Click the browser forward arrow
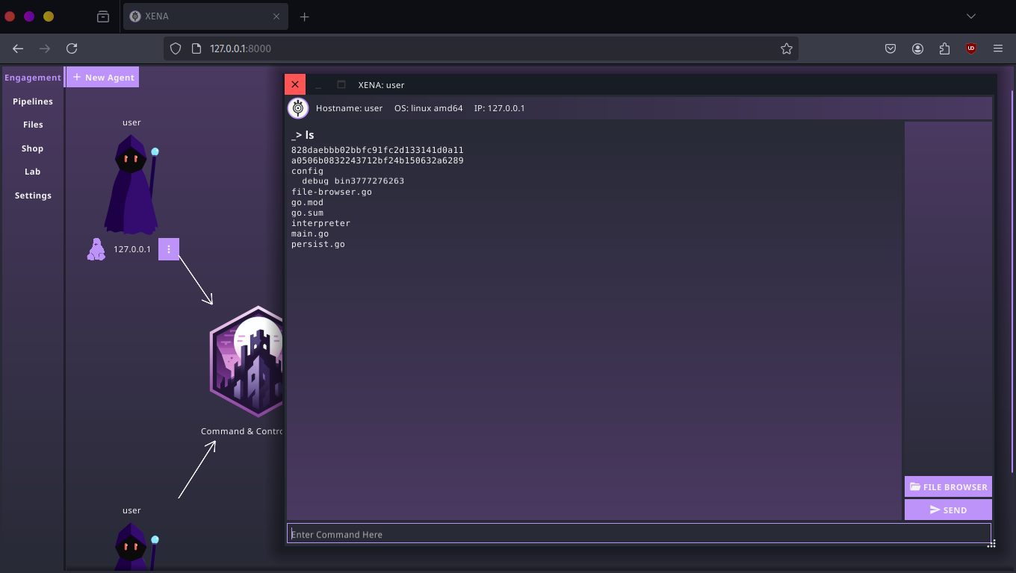The image size is (1016, 573). [x=45, y=48]
